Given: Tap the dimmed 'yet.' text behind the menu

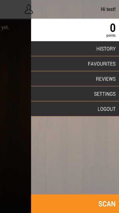Looking at the screenshot, I should (5, 28).
